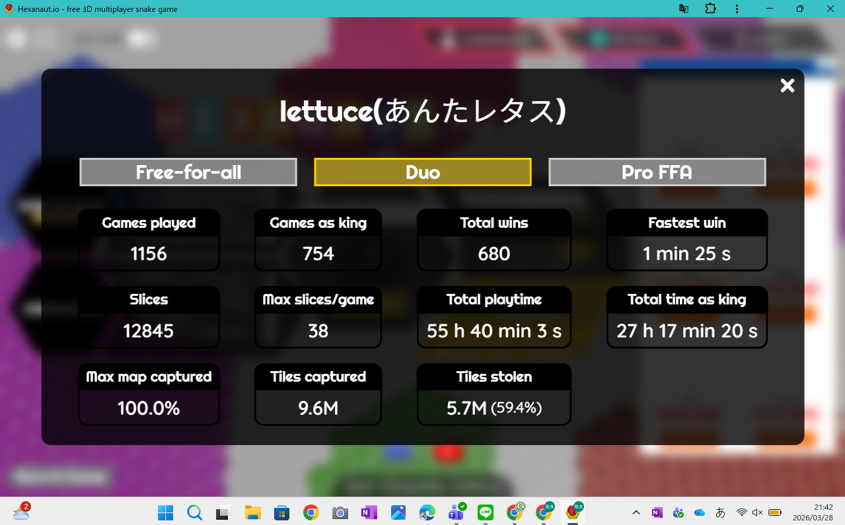Launch File Explorer from the taskbar
The height and width of the screenshot is (525, 845).
click(x=252, y=512)
